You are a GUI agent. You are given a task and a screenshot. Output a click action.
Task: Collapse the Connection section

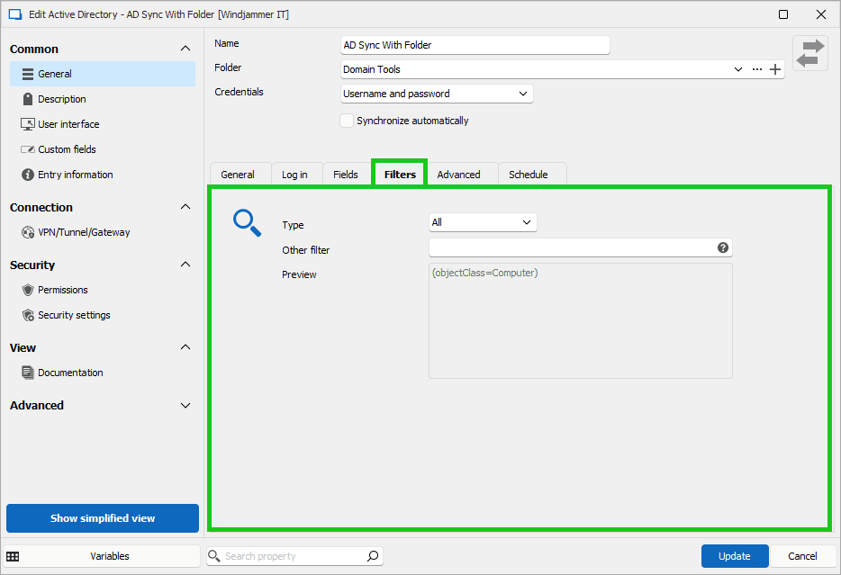(x=185, y=208)
